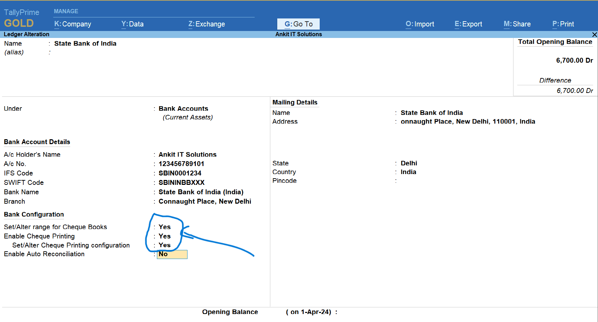The width and height of the screenshot is (598, 322).
Task: Open the M: Share menu
Action: coord(517,24)
